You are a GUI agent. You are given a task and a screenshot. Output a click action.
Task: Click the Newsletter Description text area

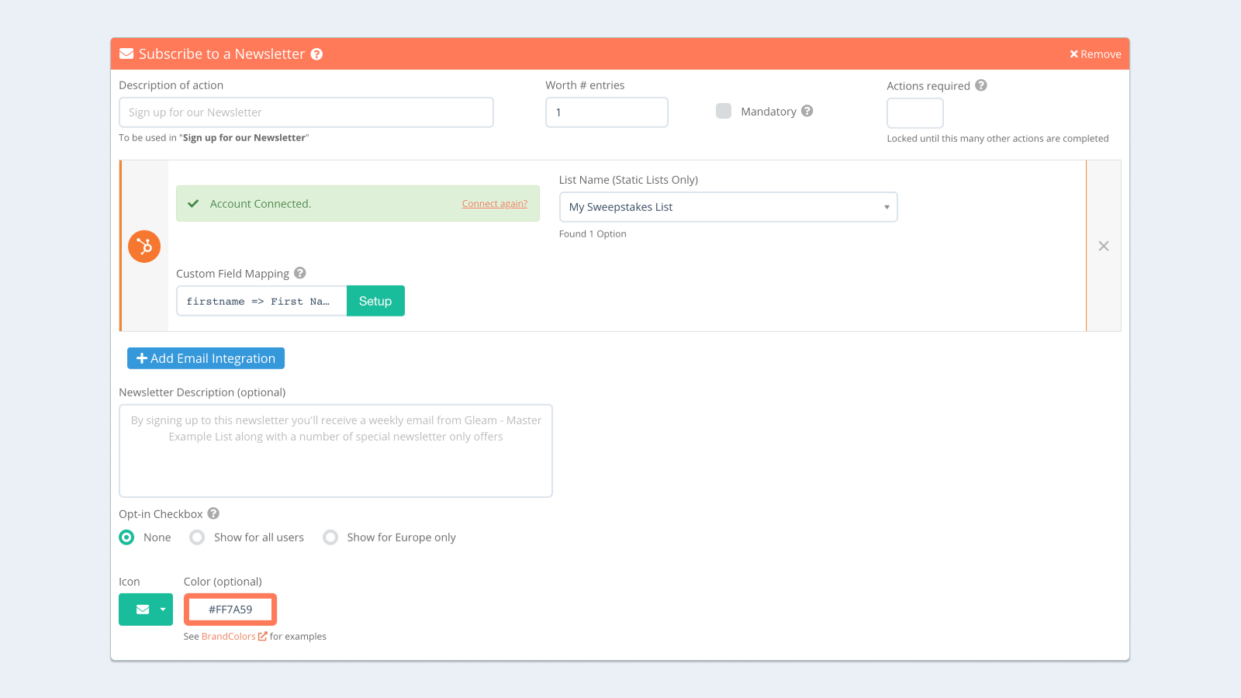[335, 450]
